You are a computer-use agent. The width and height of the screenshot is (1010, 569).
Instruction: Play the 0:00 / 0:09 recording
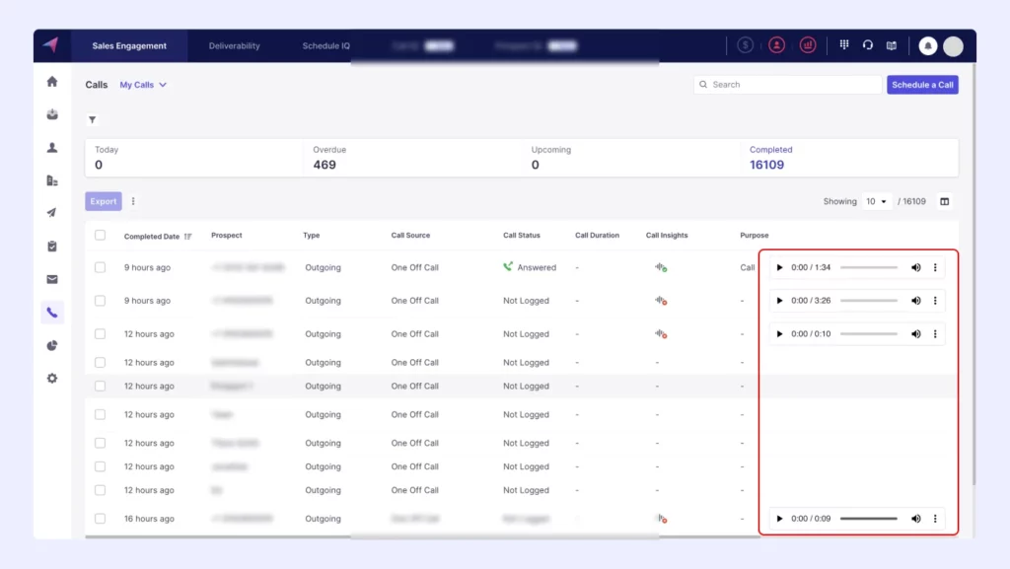pyautogui.click(x=779, y=519)
